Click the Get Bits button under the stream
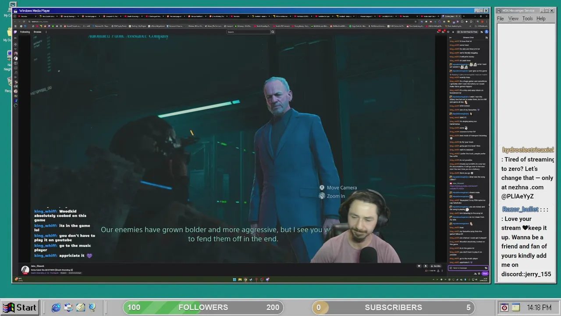The width and height of the screenshot is (561, 316). 436,266
